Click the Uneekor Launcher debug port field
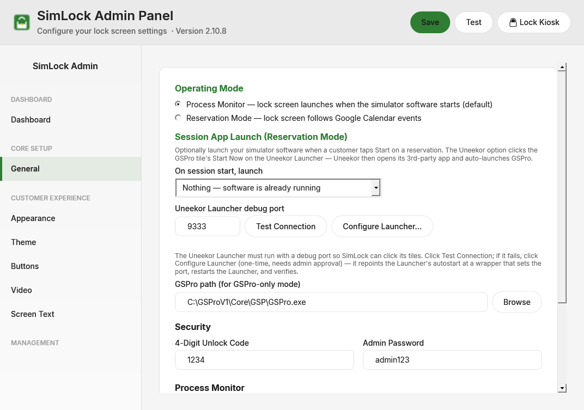This screenshot has height=410, width=584. coord(208,227)
